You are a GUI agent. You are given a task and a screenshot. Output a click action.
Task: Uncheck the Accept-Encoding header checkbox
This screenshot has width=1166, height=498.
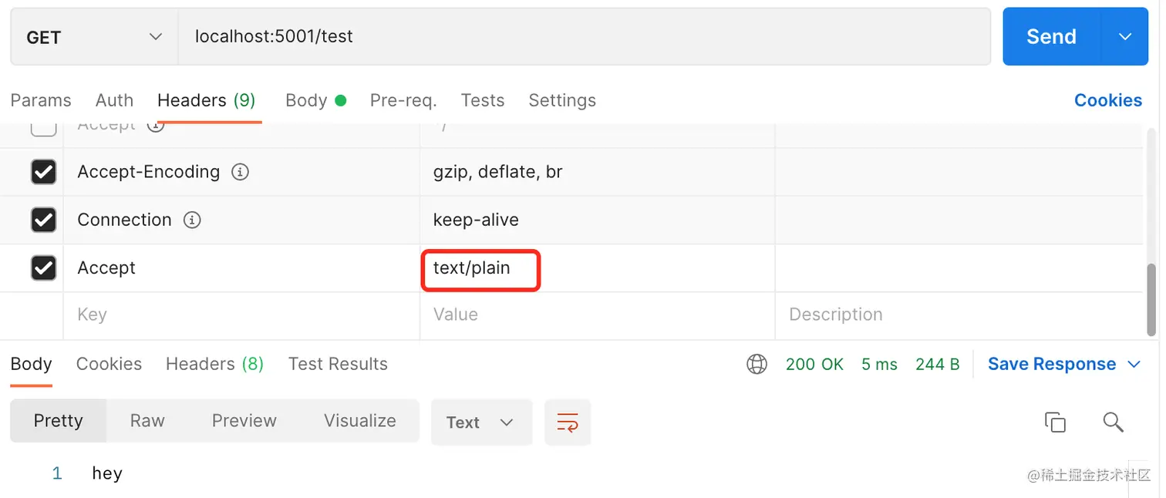tap(43, 172)
